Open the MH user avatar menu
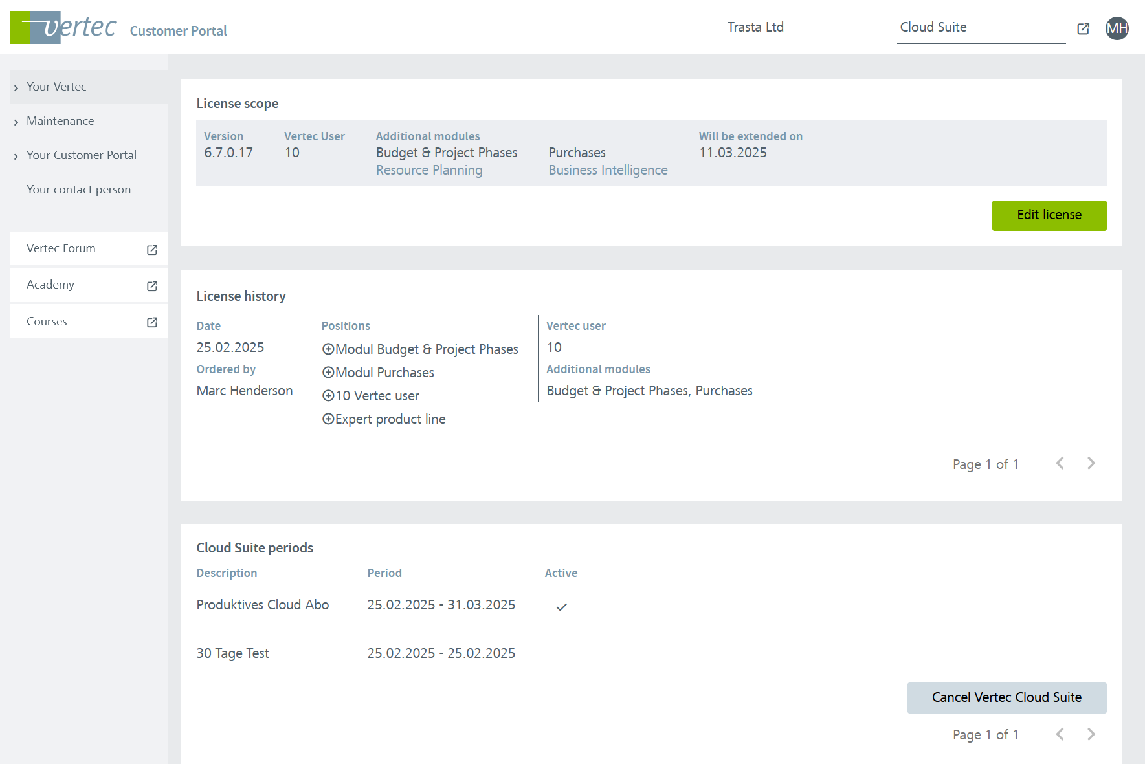This screenshot has width=1145, height=764. click(x=1117, y=28)
